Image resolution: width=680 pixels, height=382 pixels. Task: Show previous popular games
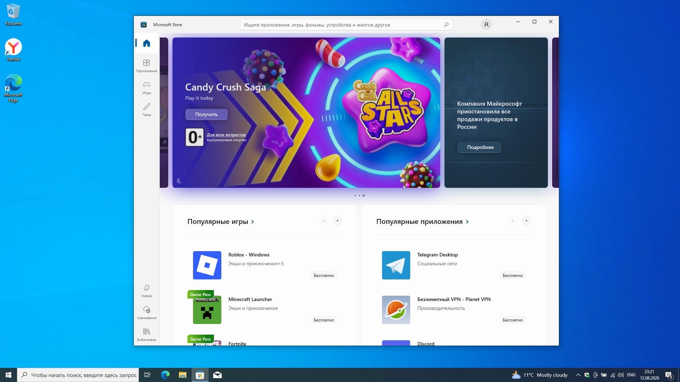[x=323, y=221]
